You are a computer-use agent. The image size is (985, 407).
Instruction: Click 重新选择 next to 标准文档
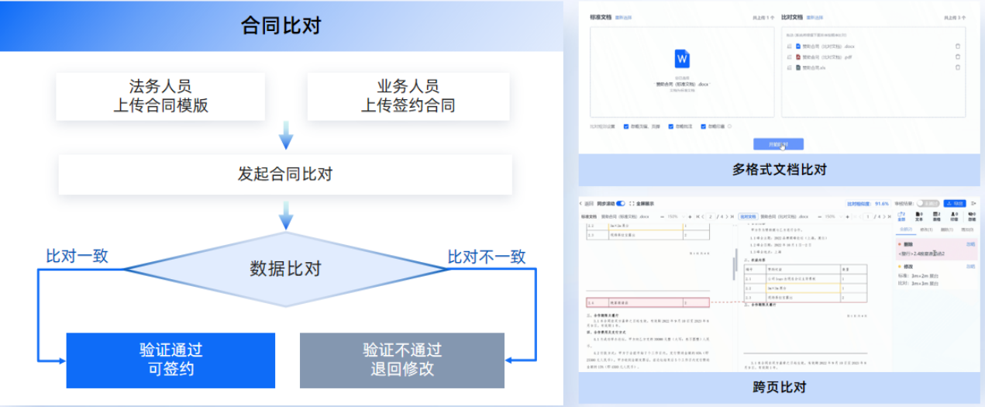pyautogui.click(x=622, y=16)
